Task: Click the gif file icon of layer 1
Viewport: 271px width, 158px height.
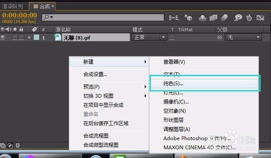Action: [x=58, y=37]
